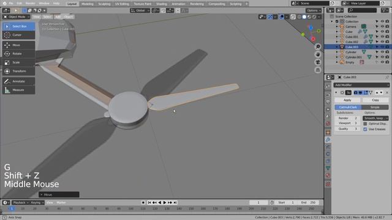392x220 pixels.
Task: Select the Select Box tool
Action: (19, 26)
